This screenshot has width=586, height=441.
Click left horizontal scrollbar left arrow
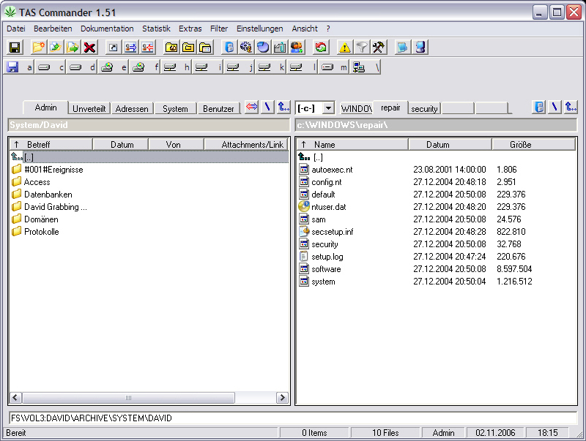coord(15,398)
